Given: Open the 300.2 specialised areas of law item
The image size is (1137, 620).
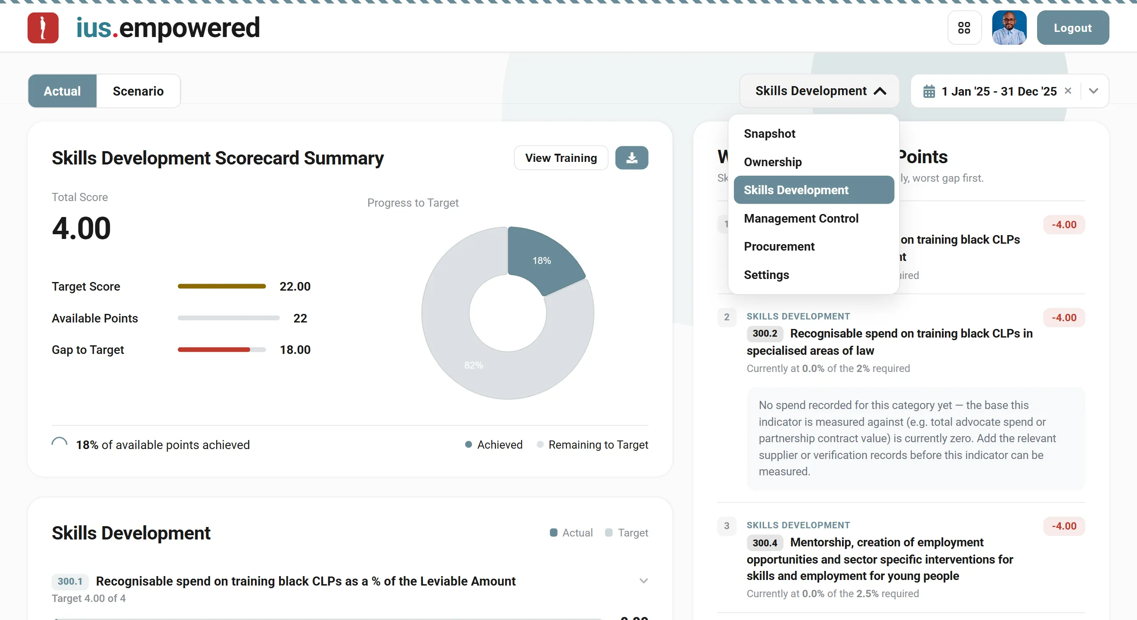Looking at the screenshot, I should [889, 342].
